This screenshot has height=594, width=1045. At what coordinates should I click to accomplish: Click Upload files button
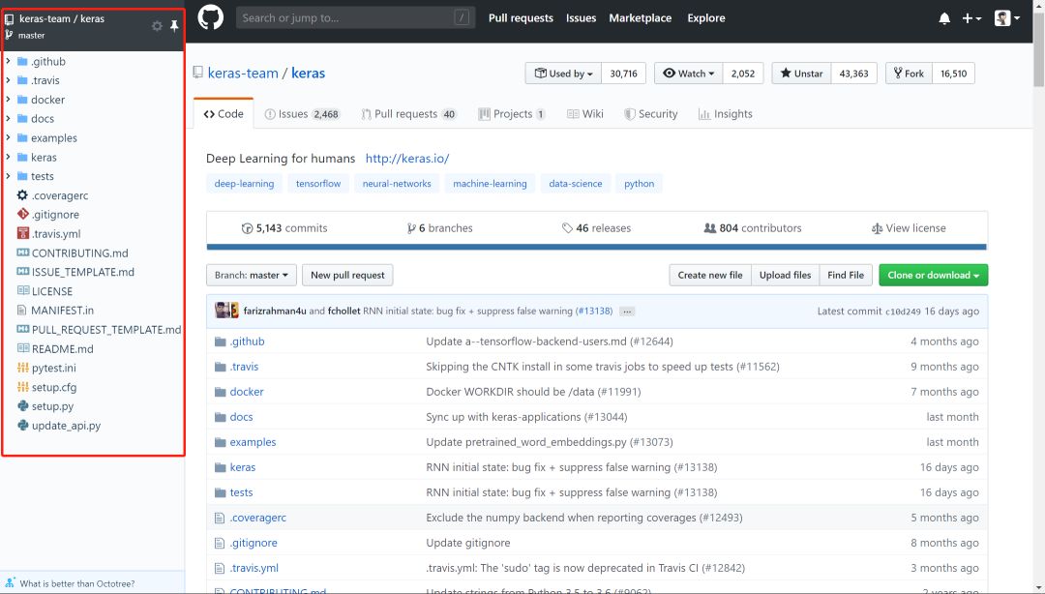tap(785, 276)
